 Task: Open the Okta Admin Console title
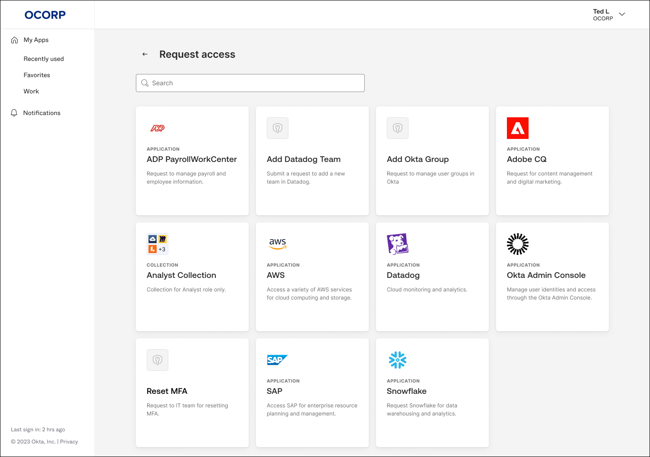point(546,275)
